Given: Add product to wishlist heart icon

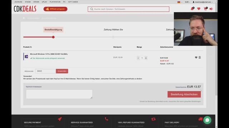Looking at the screenshot, I should [x=196, y=58].
